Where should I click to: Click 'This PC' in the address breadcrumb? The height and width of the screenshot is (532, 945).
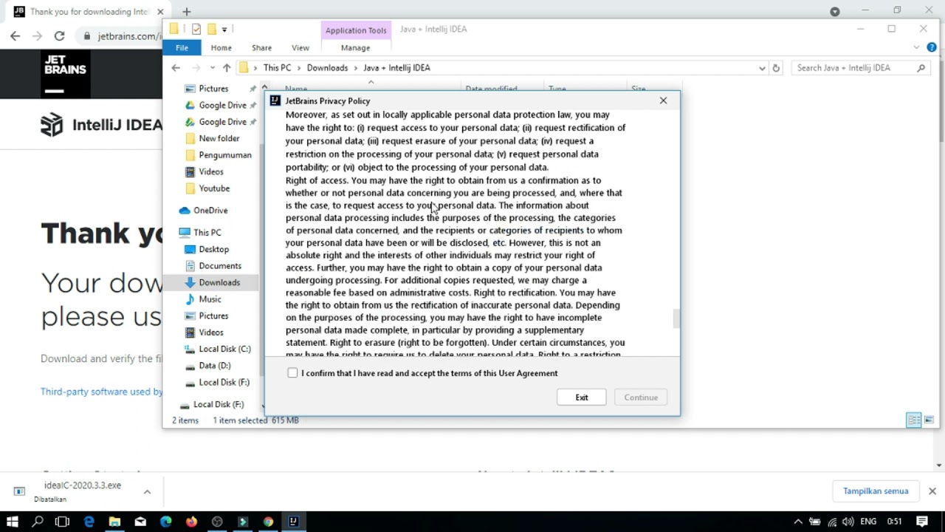pyautogui.click(x=277, y=67)
